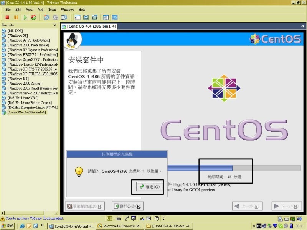Viewport: 307px width, 230px height.
Task: Open the Cent-OS folder taskbar button
Action: (x=169, y=226)
